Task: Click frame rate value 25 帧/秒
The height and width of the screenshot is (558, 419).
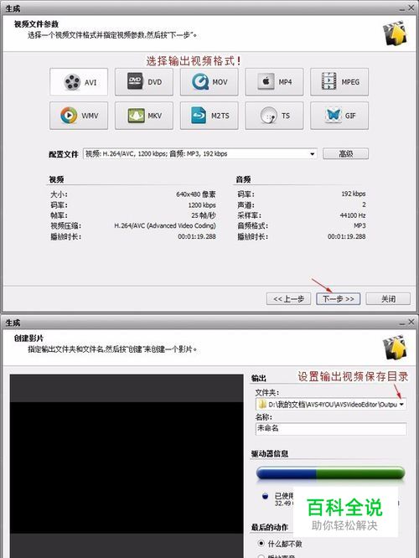Action: coord(204,215)
